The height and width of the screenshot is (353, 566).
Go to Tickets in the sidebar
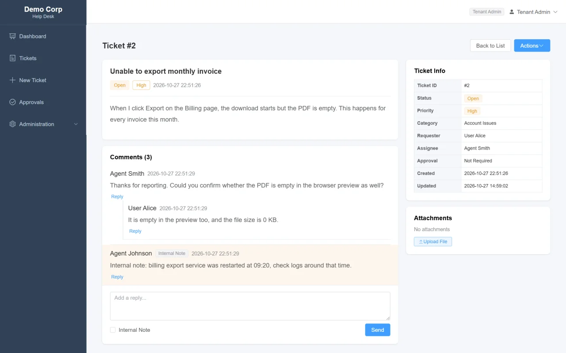coord(43,58)
